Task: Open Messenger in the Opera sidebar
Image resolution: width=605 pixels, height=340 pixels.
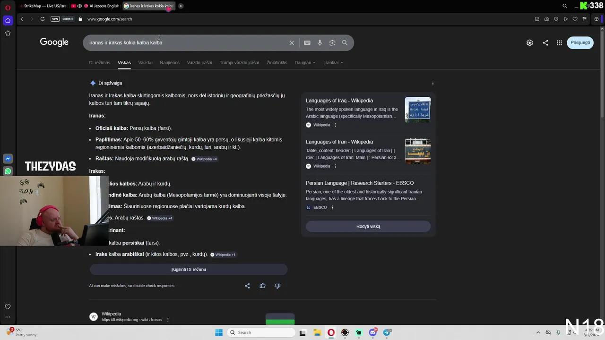Action: (x=8, y=159)
